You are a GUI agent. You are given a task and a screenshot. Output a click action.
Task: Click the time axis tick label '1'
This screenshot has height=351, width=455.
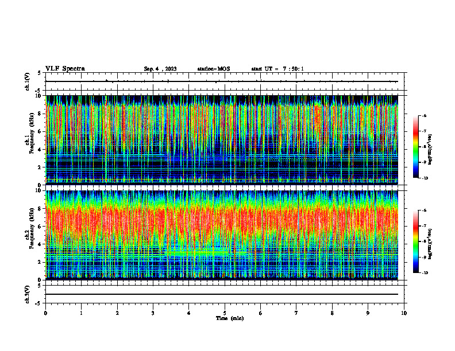click(x=81, y=313)
